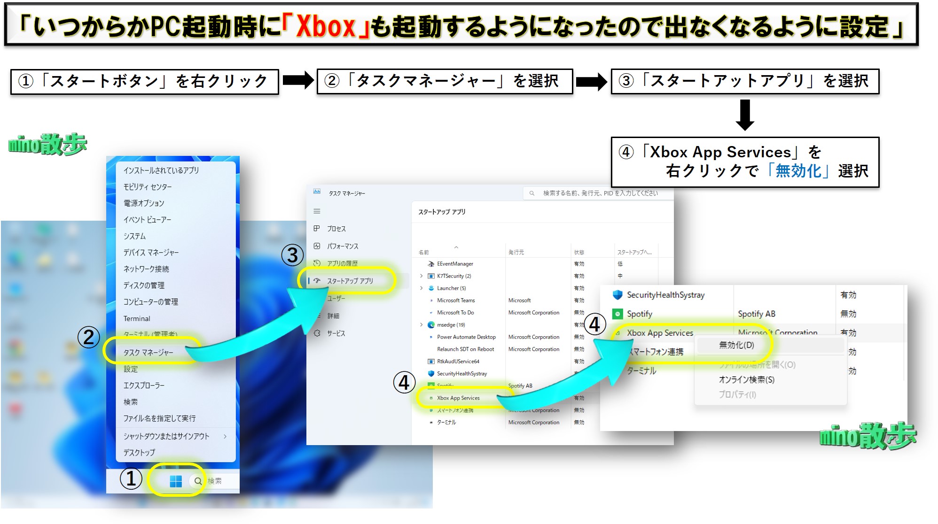Click the Spotify icon in zoomed list
The width and height of the screenshot is (938, 524).
tap(618, 314)
